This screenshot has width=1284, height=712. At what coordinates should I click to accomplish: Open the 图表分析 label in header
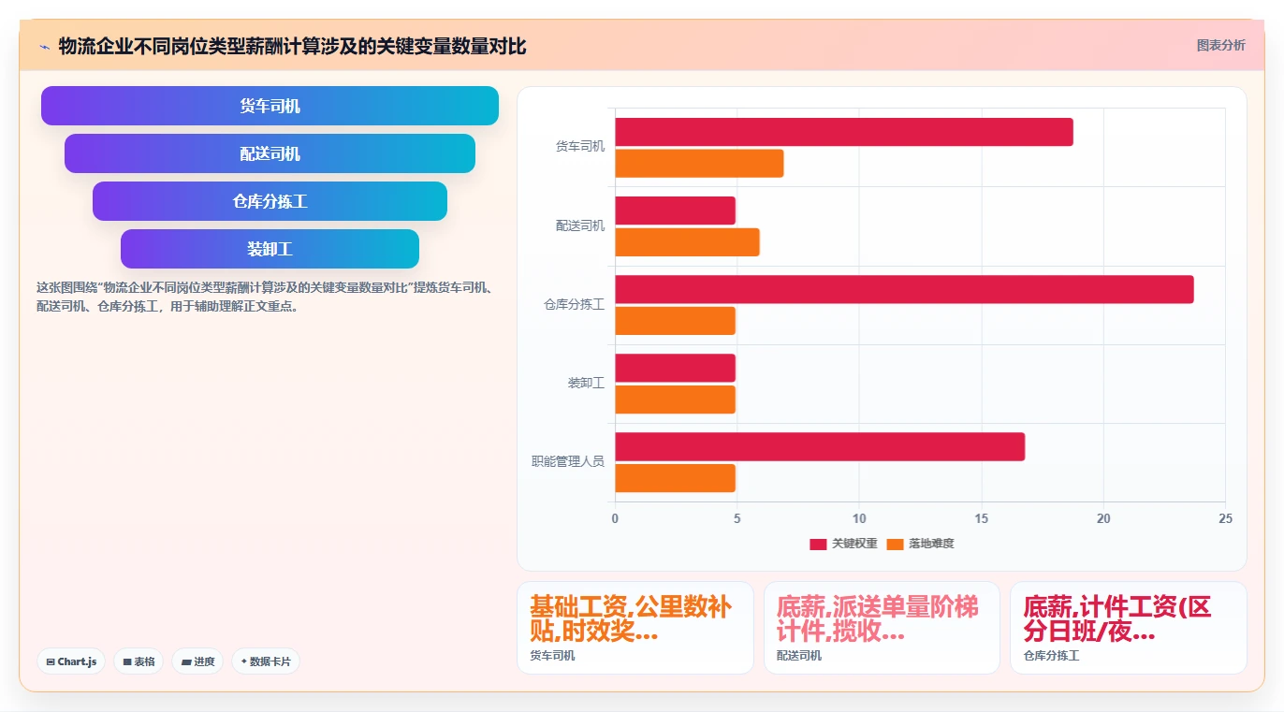(1220, 45)
